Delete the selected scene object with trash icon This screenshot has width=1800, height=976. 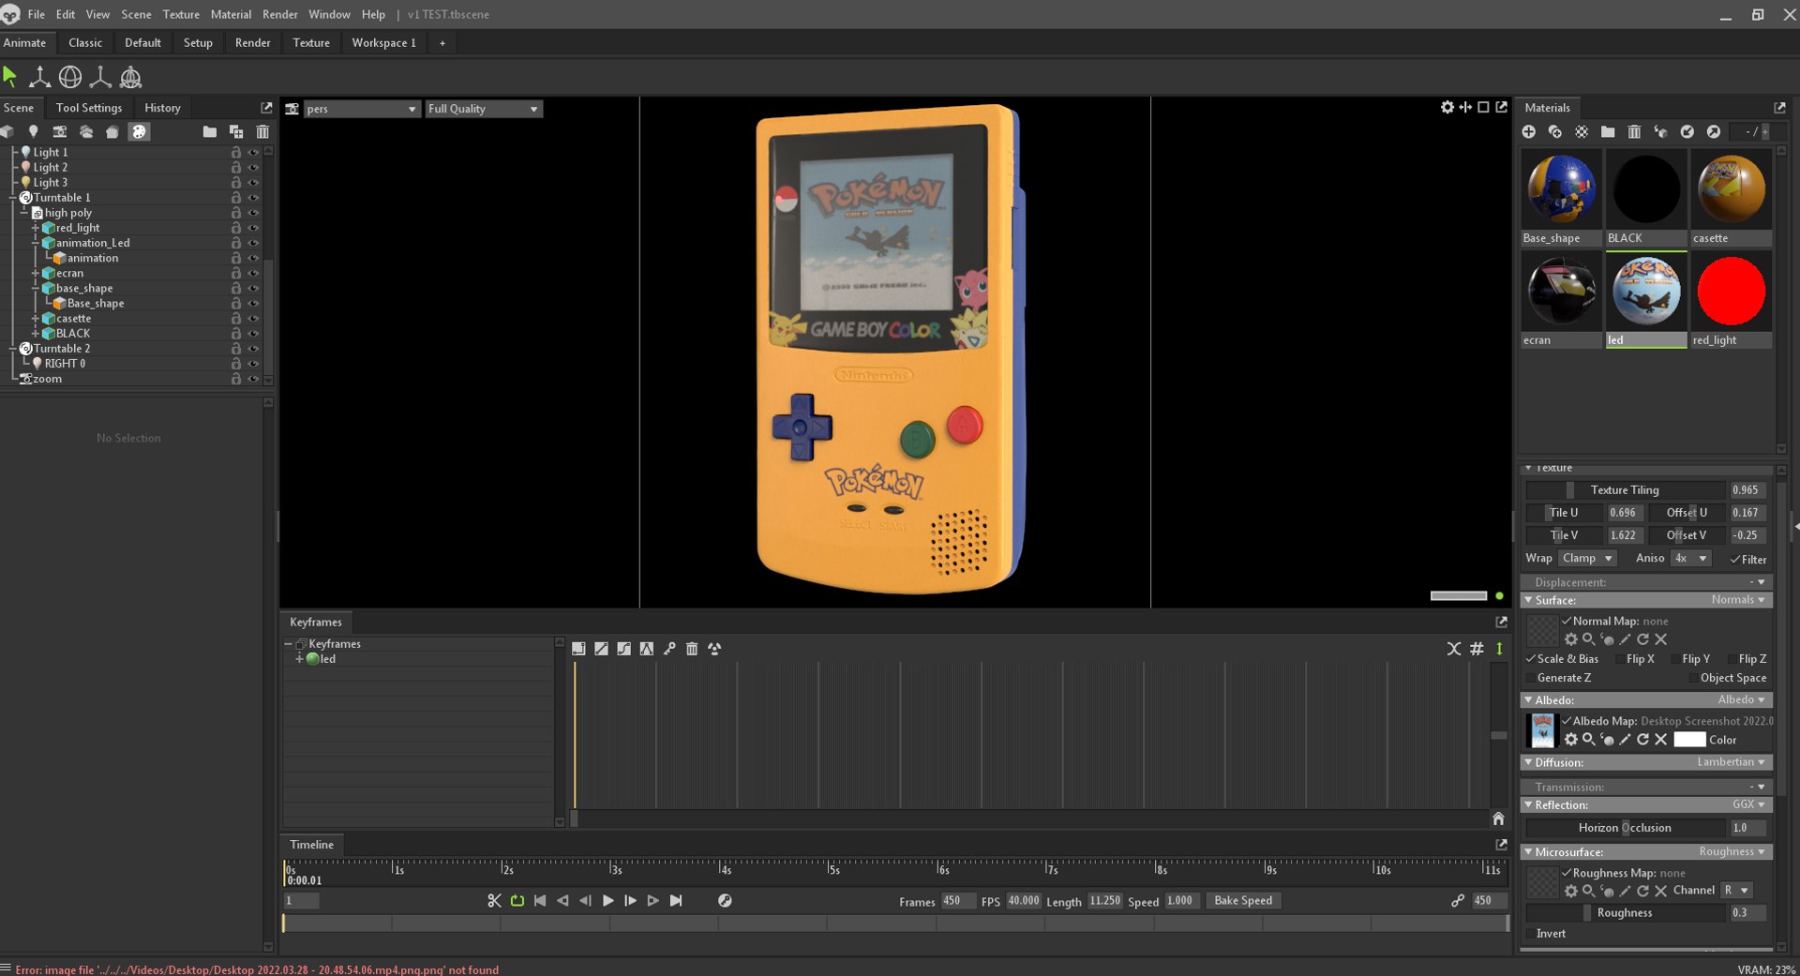262,132
